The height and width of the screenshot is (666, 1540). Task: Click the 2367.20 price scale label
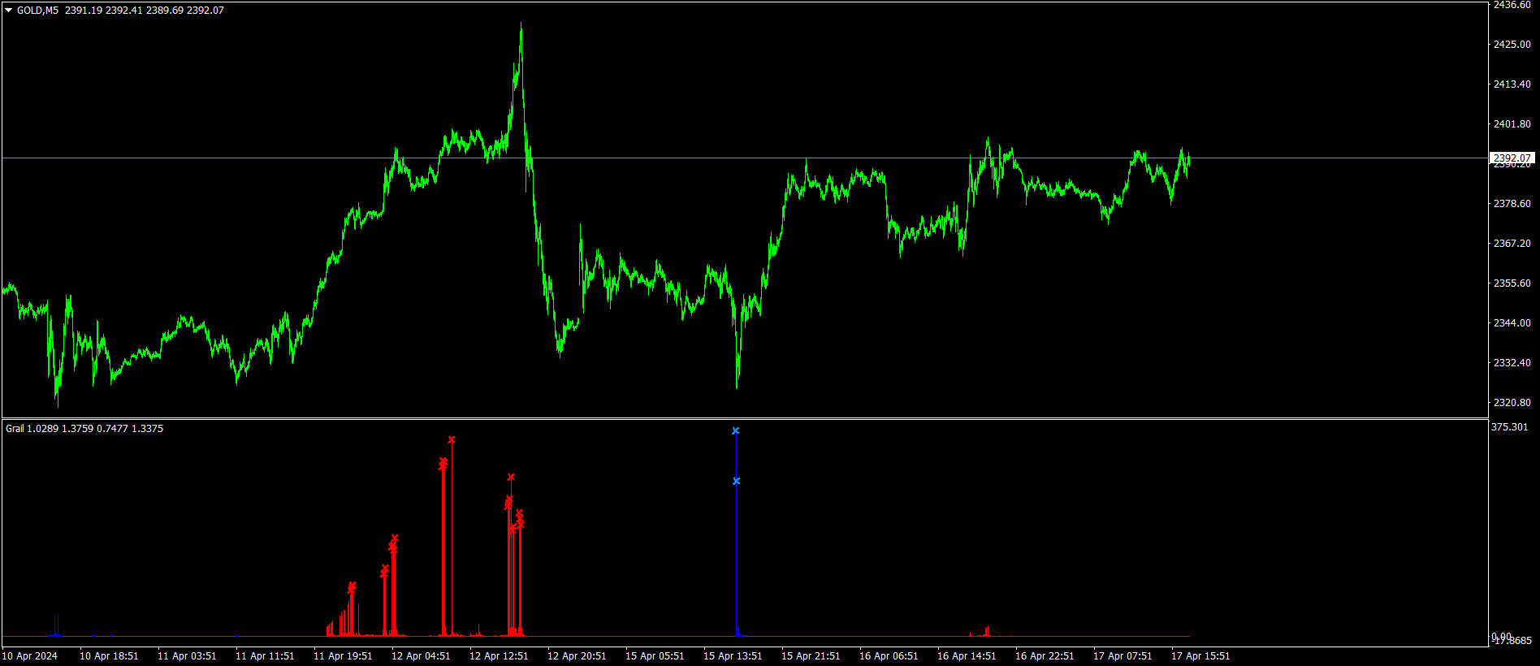click(1512, 244)
